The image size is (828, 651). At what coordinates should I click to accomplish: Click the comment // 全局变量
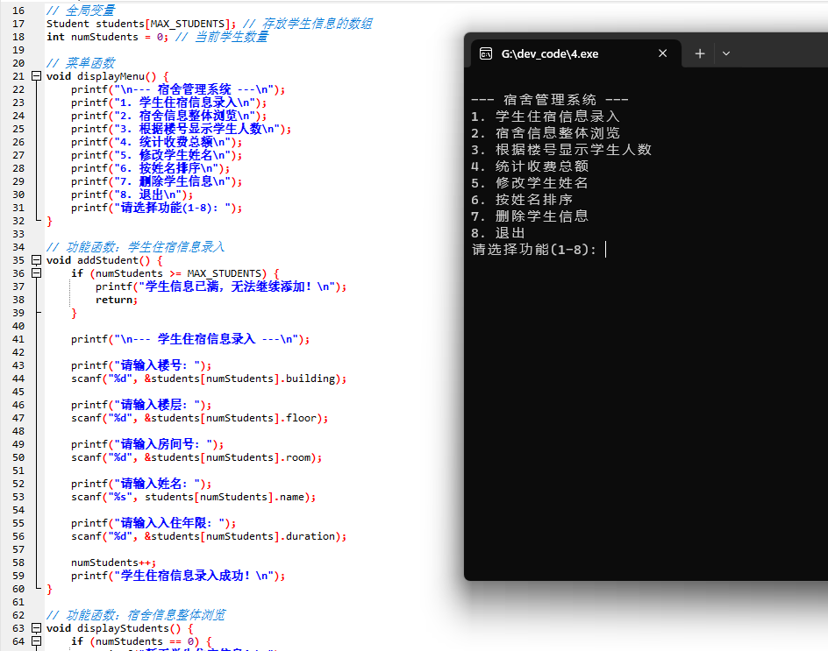click(x=81, y=11)
